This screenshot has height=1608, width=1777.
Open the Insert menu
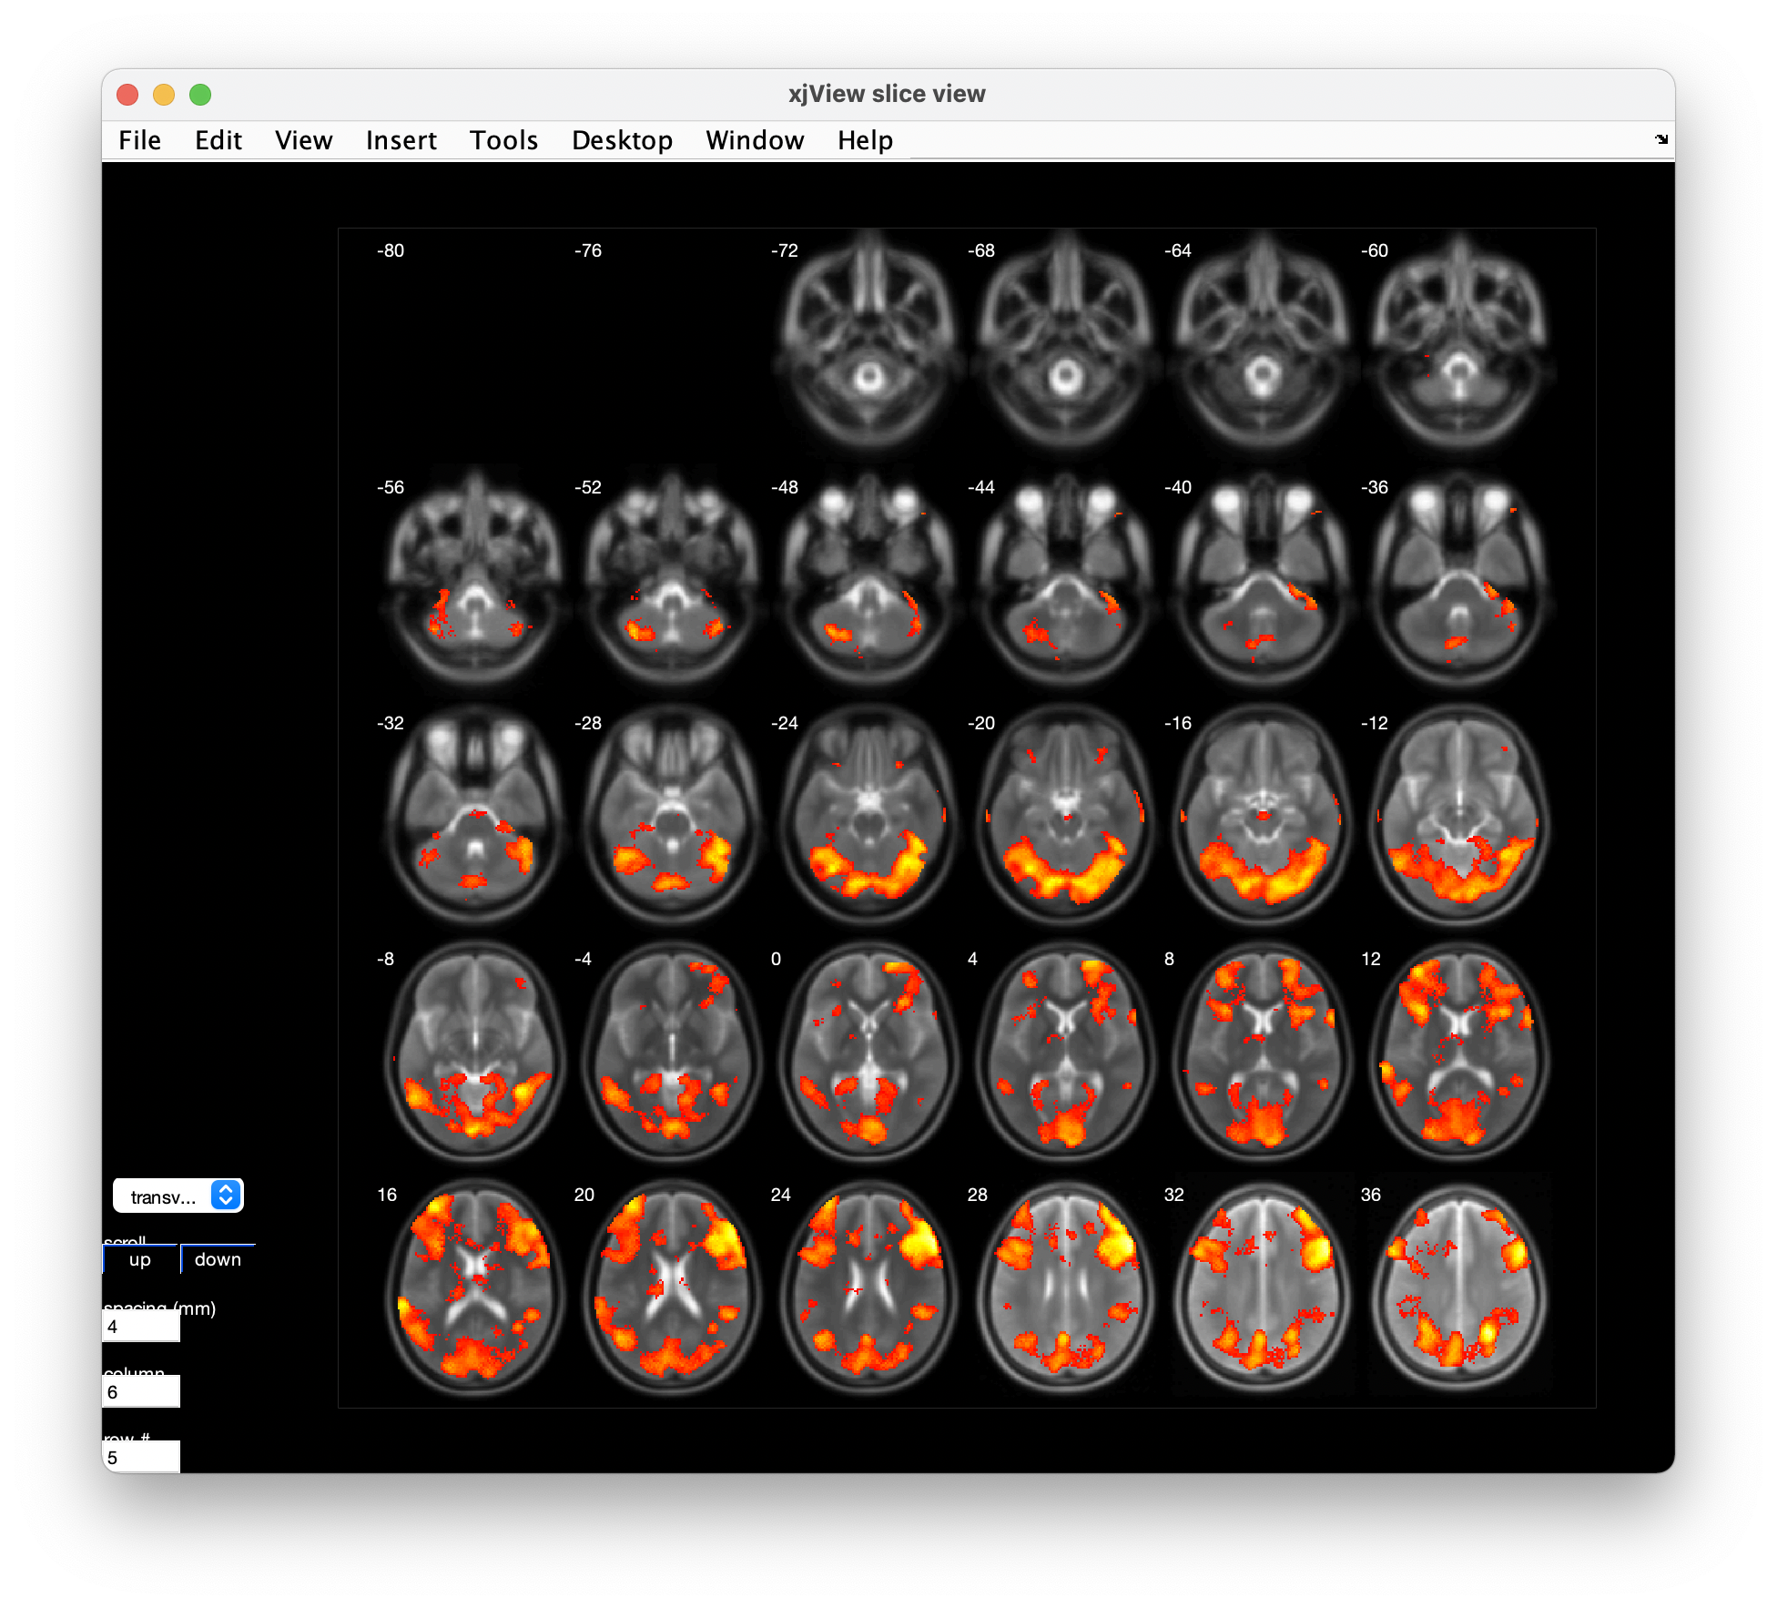tap(401, 140)
